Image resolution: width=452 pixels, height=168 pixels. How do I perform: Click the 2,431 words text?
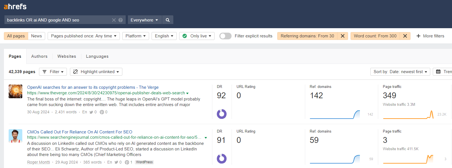[x=66, y=112]
